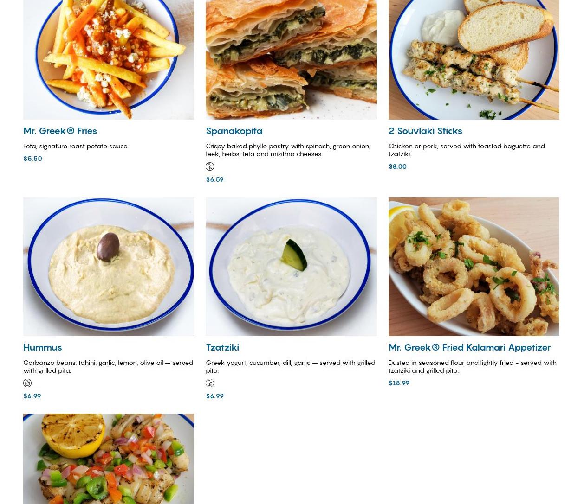
Task: Click the Mr. Greek Fries photo
Action: click(x=109, y=59)
